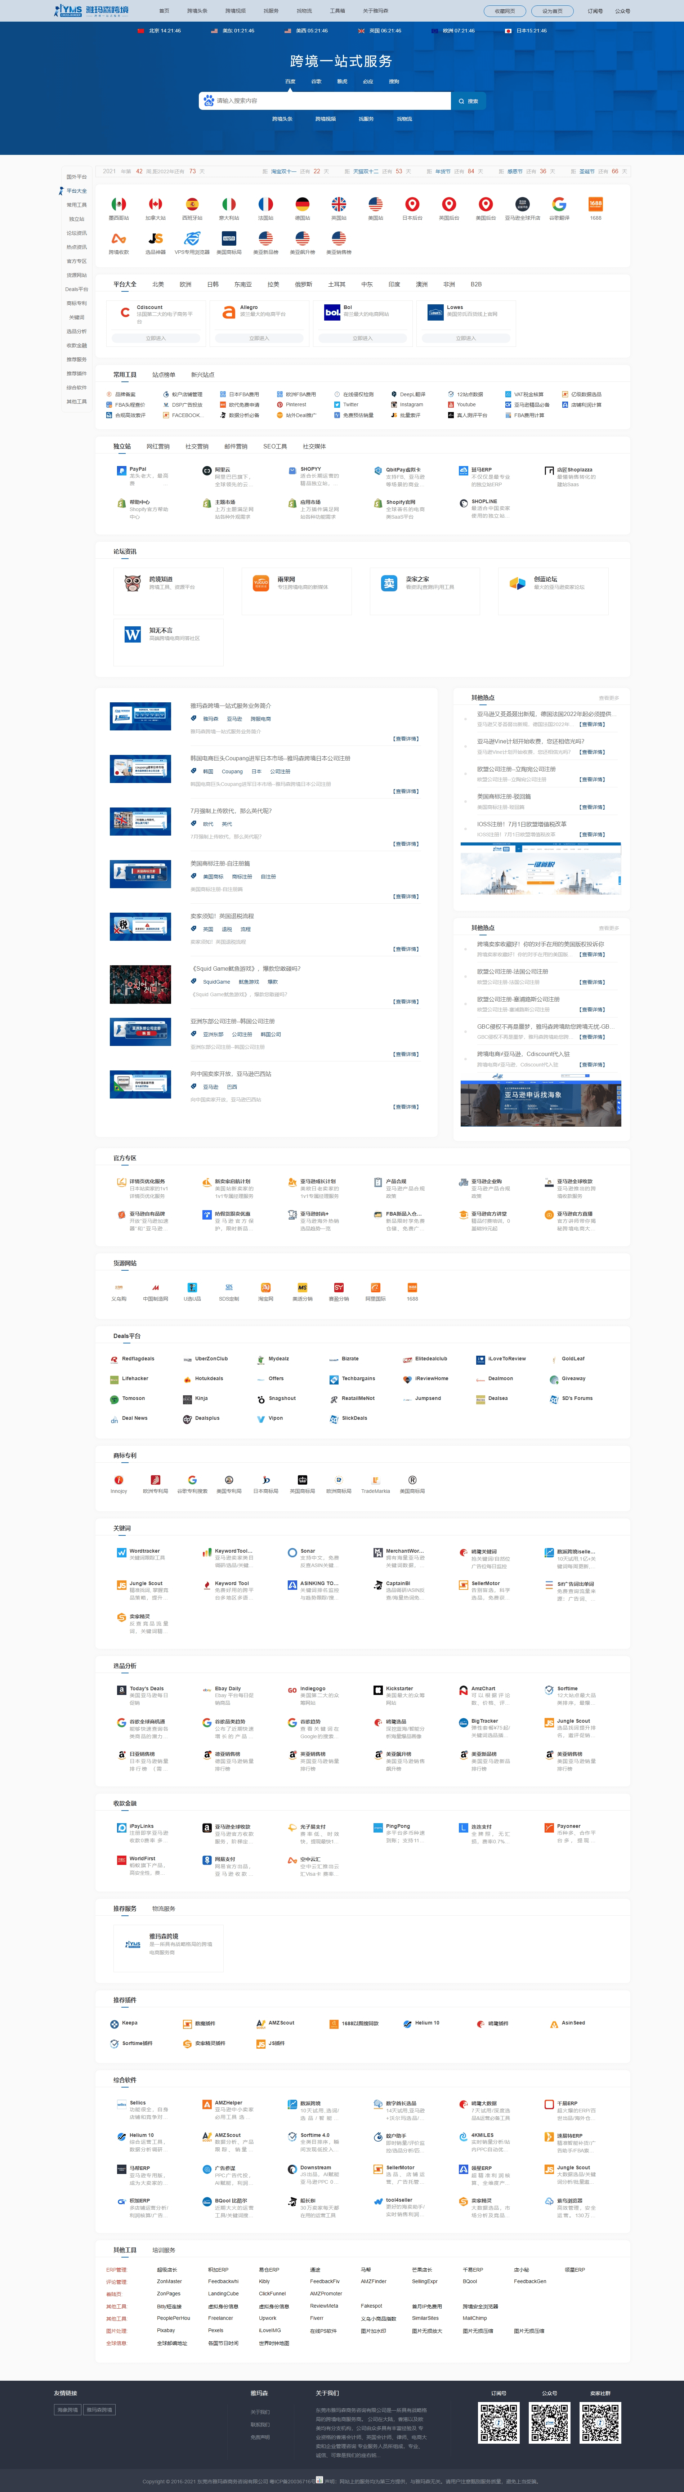Open the 谷歌翻译 Google icon

coord(559,204)
